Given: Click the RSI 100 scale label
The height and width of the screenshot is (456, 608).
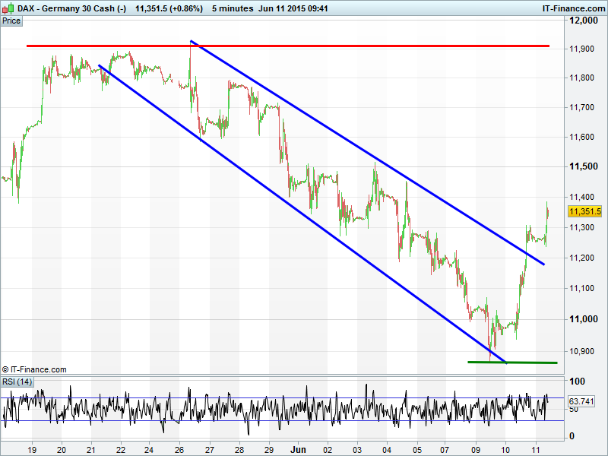Looking at the screenshot, I should tap(577, 380).
